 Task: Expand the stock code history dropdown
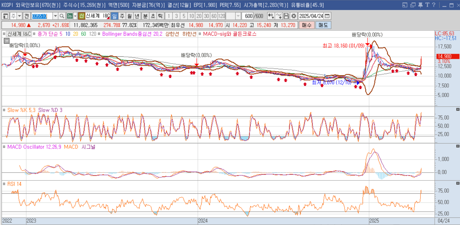pyautogui.click(x=55, y=16)
